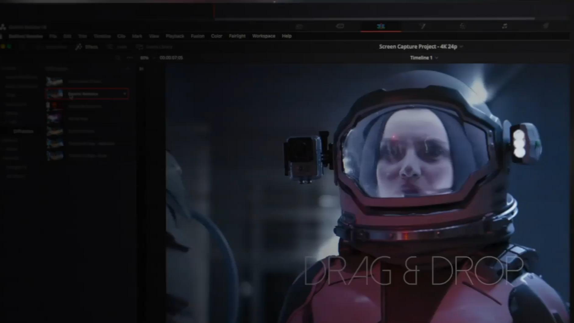Open the Clip menu
This screenshot has width=574, height=323.
(x=121, y=36)
